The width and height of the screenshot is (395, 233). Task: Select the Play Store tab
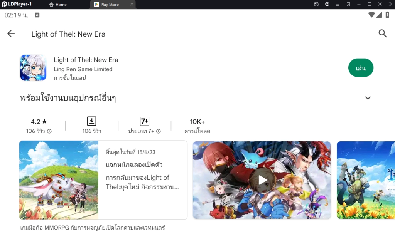pos(109,4)
